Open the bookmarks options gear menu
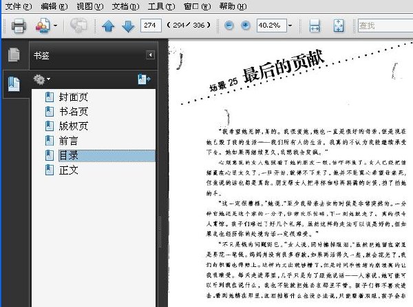 tap(41, 79)
